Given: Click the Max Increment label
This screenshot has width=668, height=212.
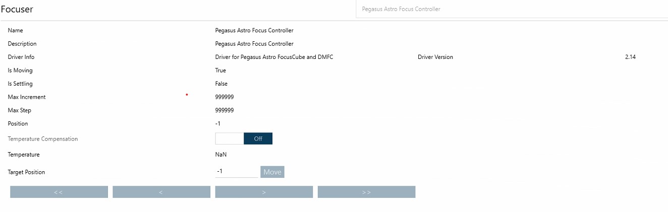Looking at the screenshot, I should click(x=27, y=97).
